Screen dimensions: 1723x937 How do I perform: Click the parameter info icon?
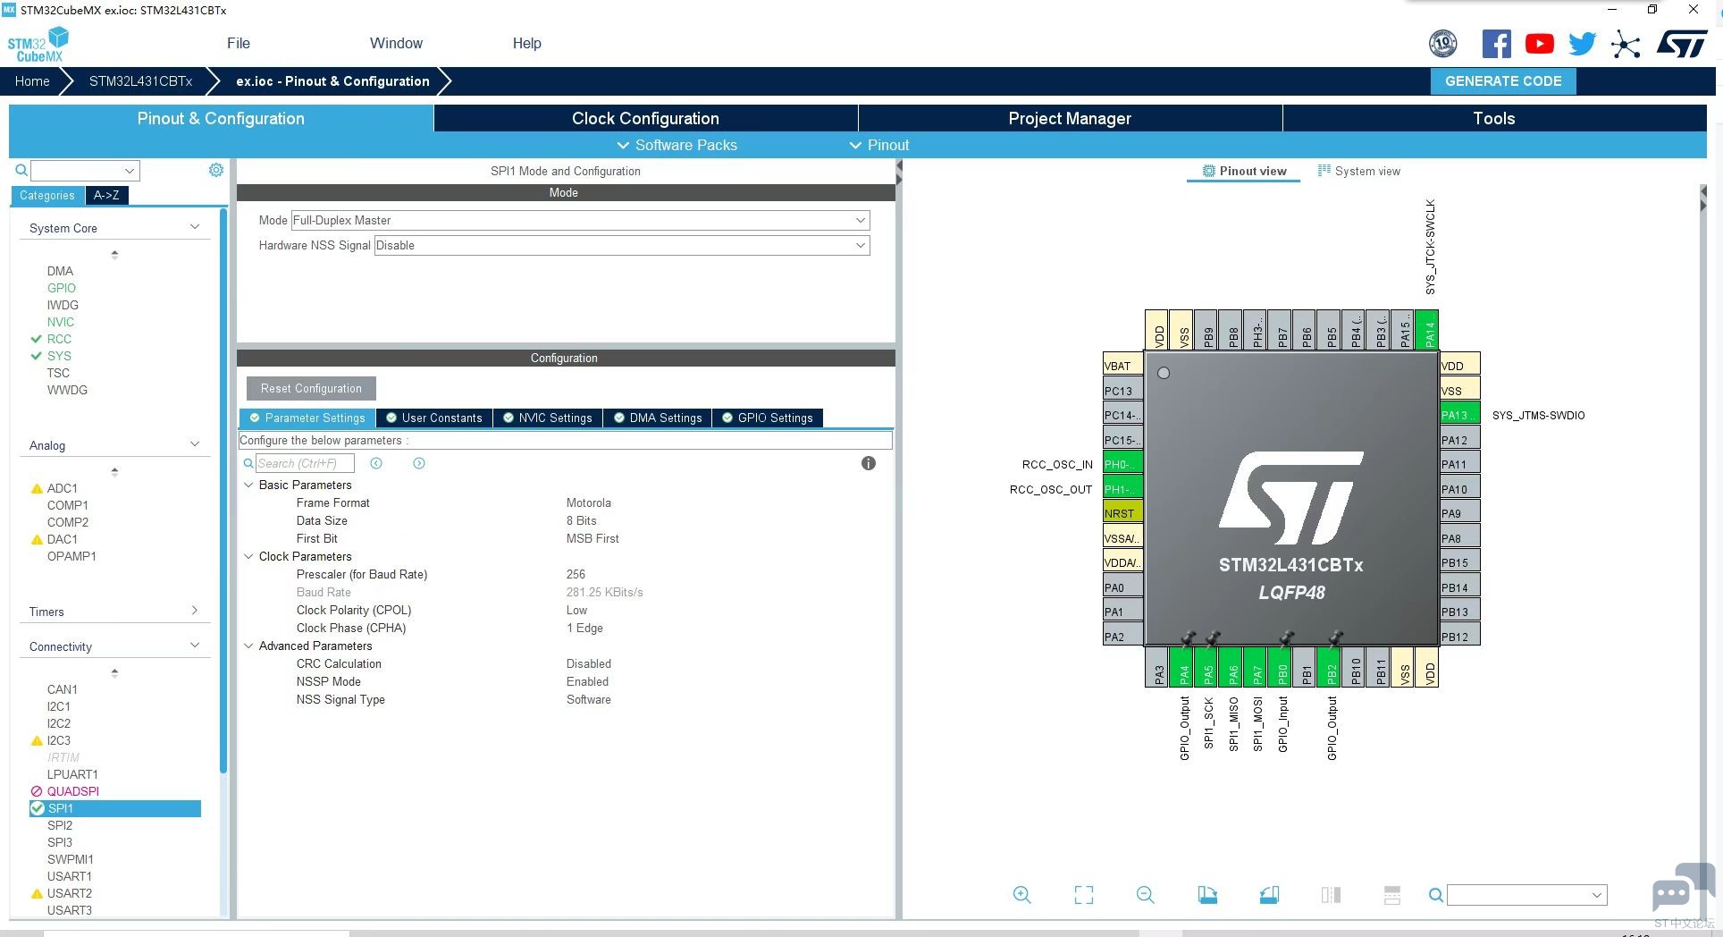click(x=869, y=463)
